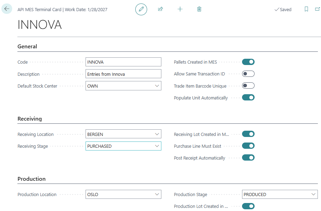The height and width of the screenshot is (211, 321).
Task: Toggle Production Lot Created switch
Action: click(248, 206)
